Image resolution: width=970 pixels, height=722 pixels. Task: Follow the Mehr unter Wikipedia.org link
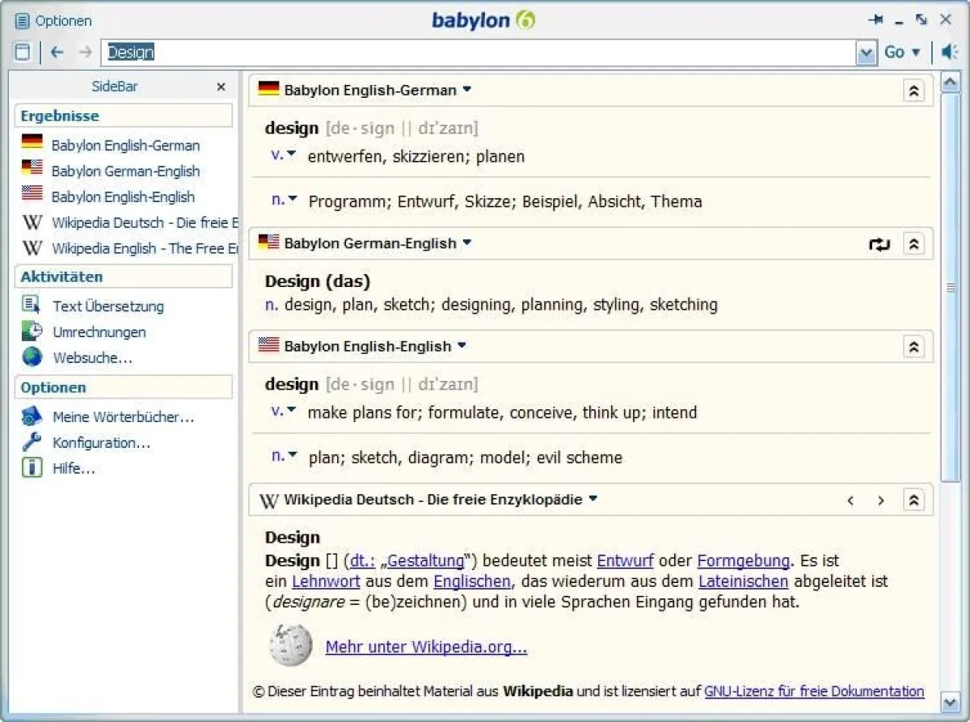(x=424, y=647)
